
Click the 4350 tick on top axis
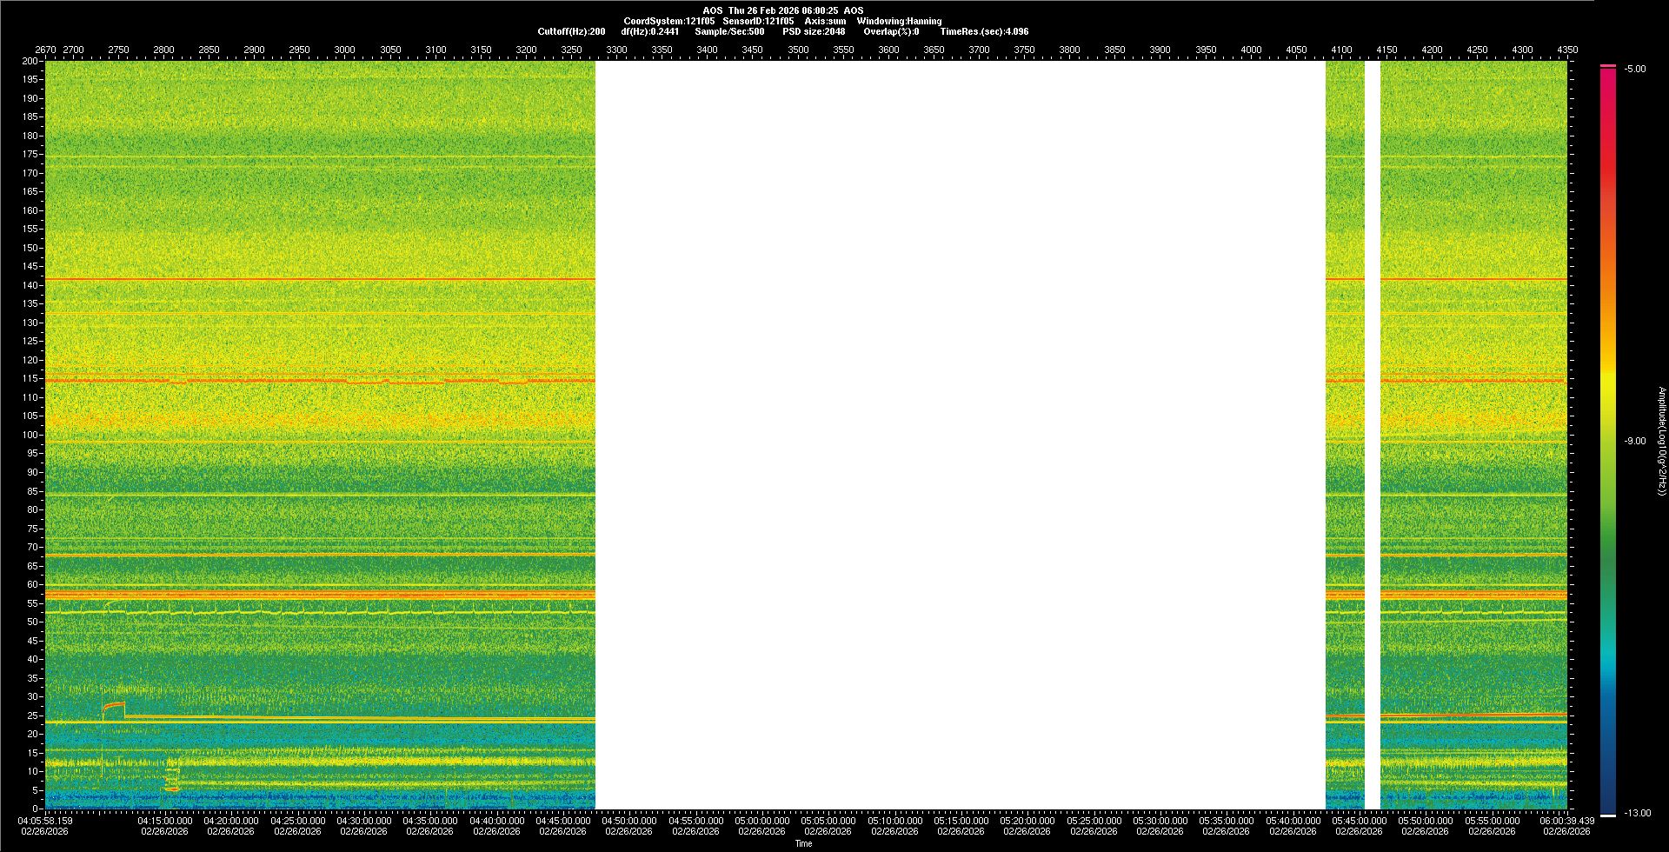click(1567, 50)
